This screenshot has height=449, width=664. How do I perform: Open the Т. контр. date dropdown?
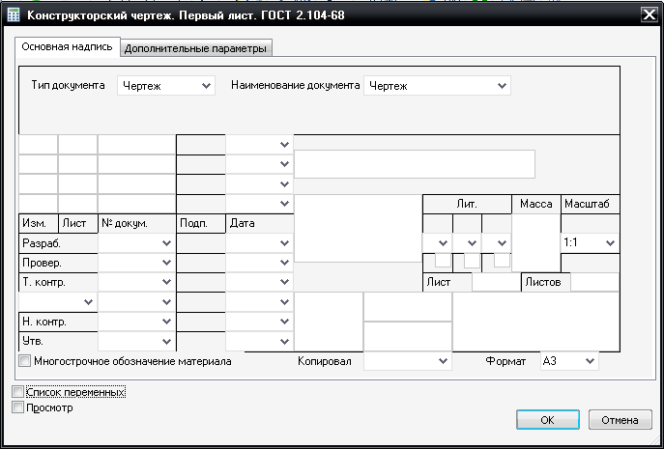point(260,282)
